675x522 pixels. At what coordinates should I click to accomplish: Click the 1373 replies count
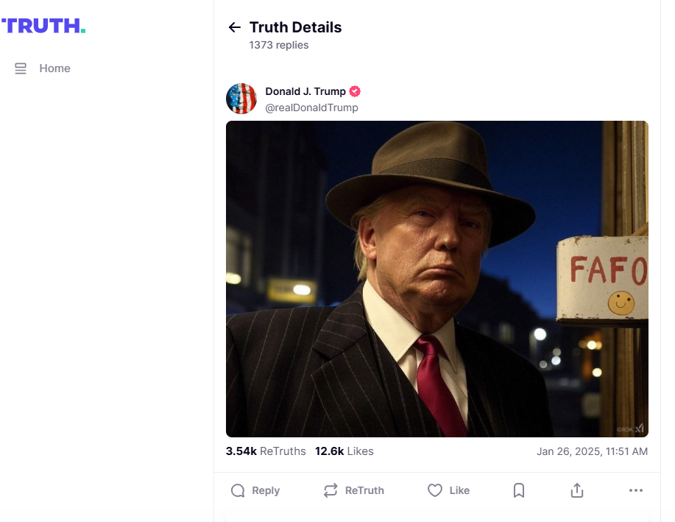(x=279, y=45)
